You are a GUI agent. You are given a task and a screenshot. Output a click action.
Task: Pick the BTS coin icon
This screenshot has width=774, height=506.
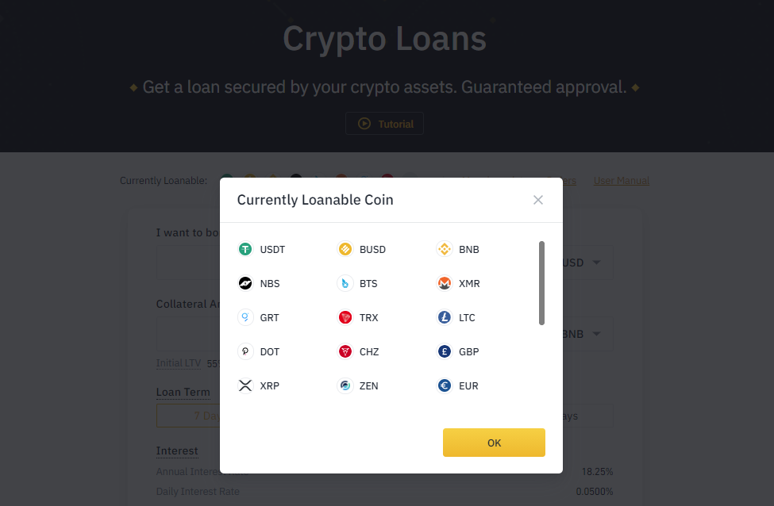(x=345, y=283)
